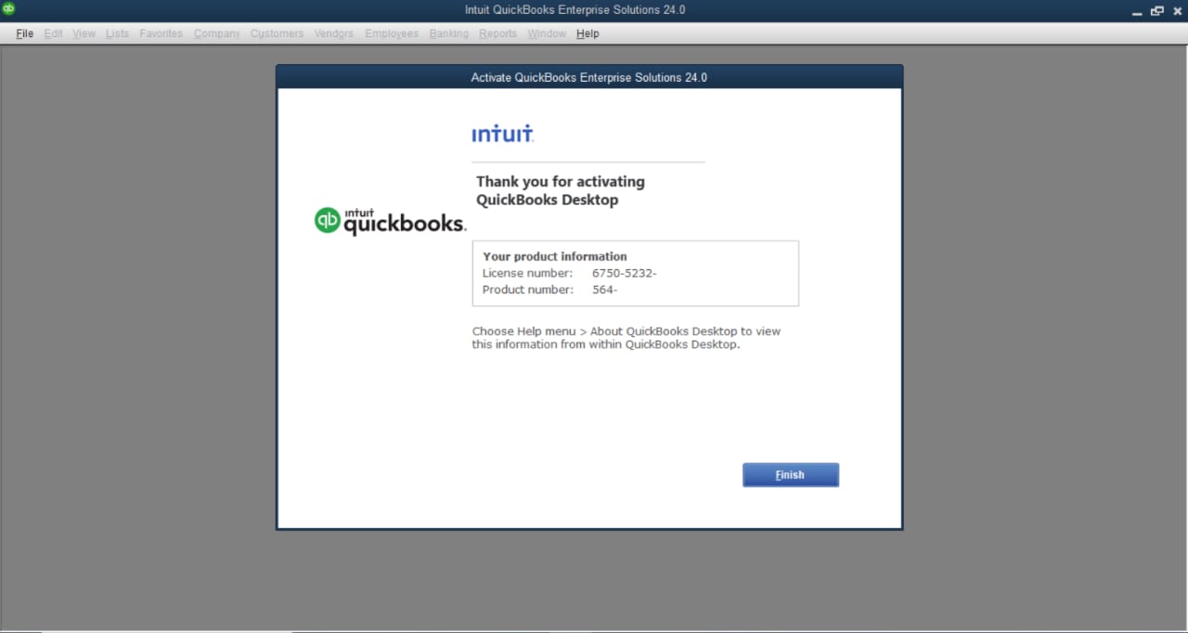Screen dimensions: 1188x633
Task: Restore down the QuickBooks window
Action: coord(1156,11)
